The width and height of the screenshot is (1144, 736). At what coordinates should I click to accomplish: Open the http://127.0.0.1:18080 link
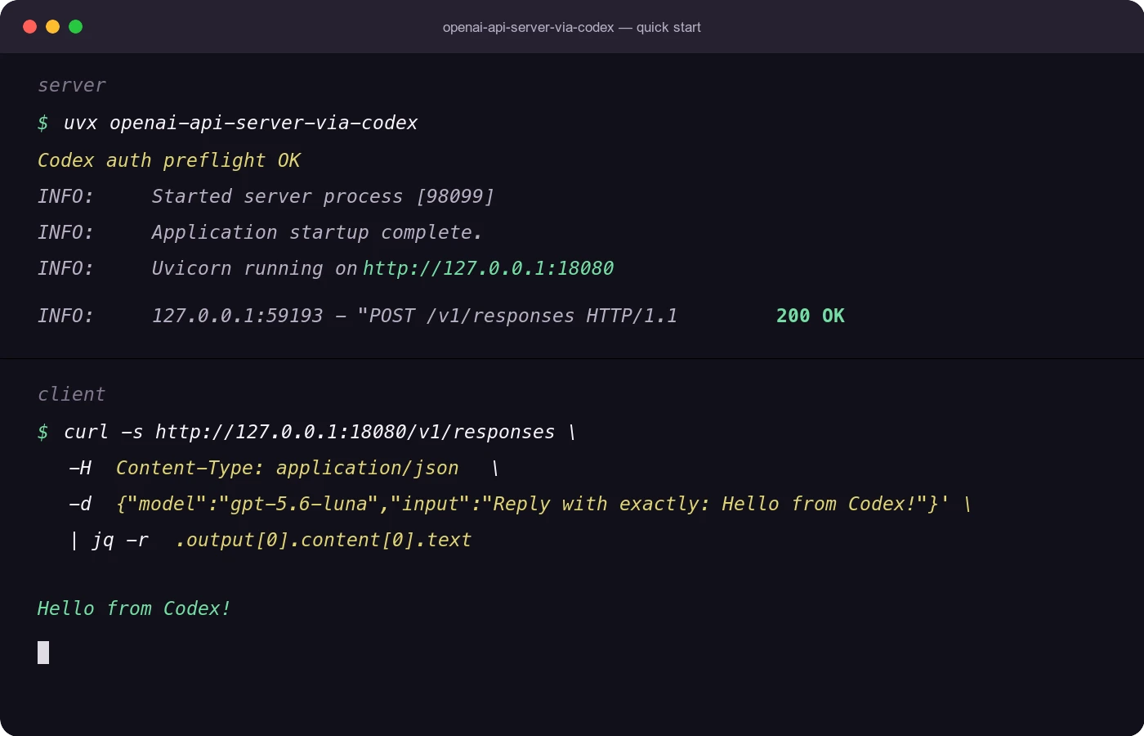pyautogui.click(x=489, y=268)
